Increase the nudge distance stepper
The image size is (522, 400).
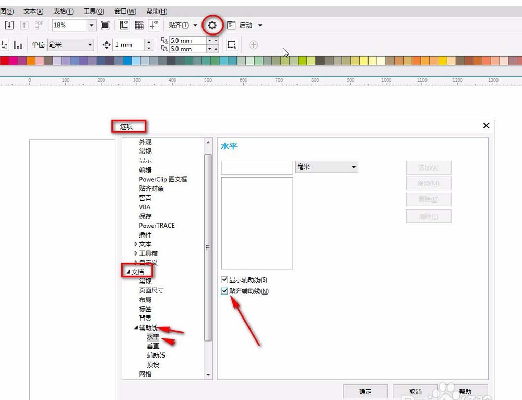149,42
